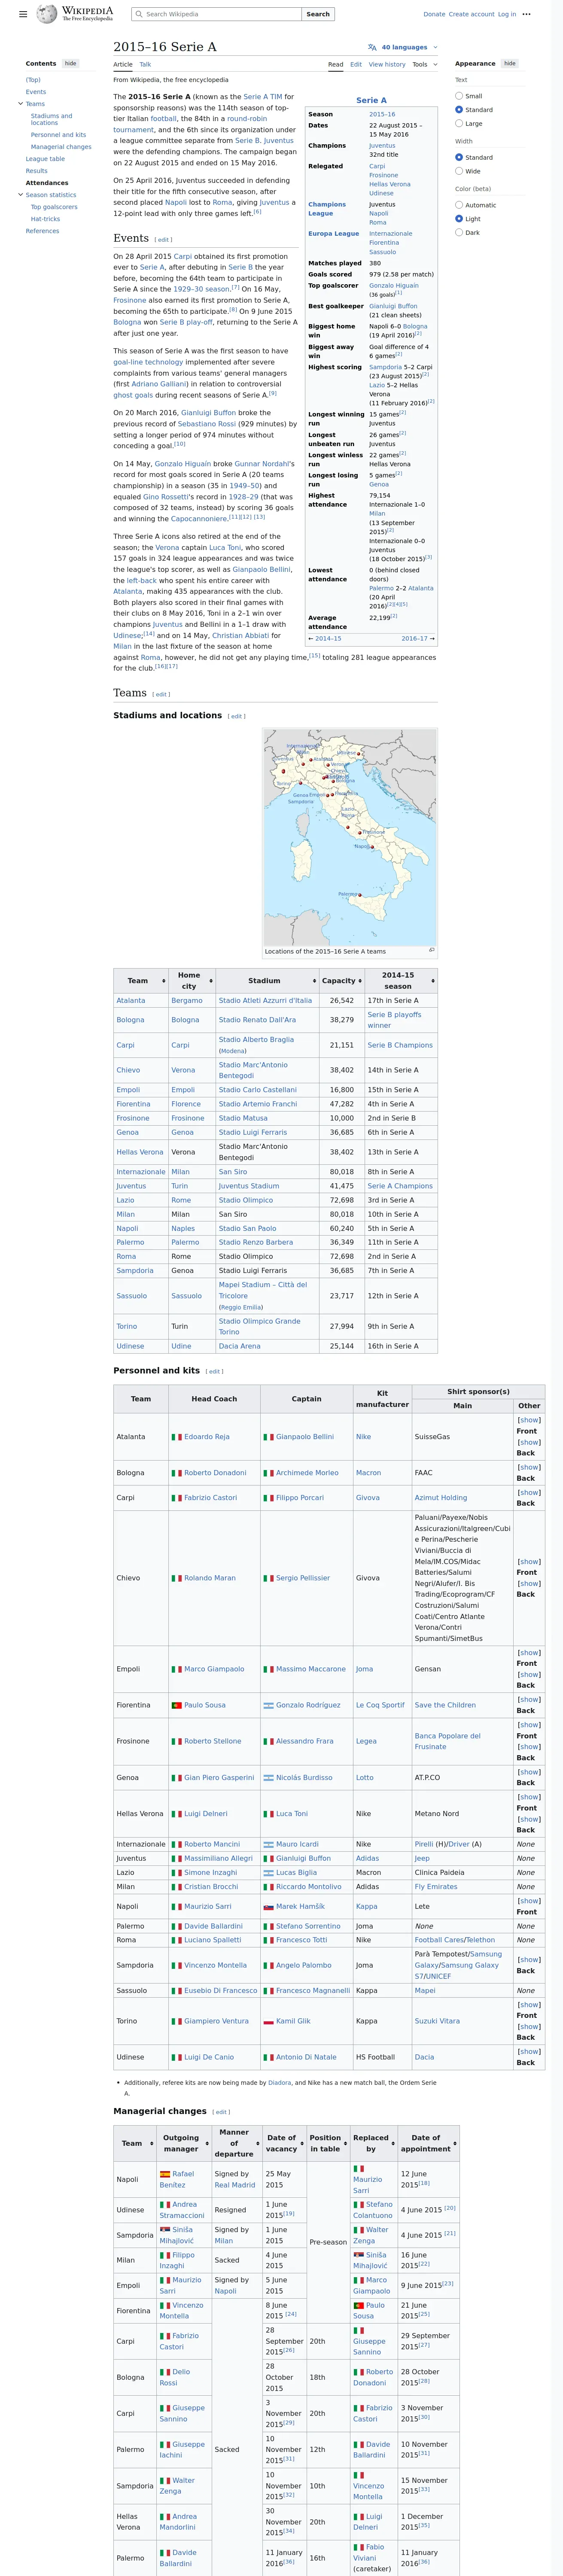
Task: Open the Juventus Stadium link
Action: (x=249, y=1186)
